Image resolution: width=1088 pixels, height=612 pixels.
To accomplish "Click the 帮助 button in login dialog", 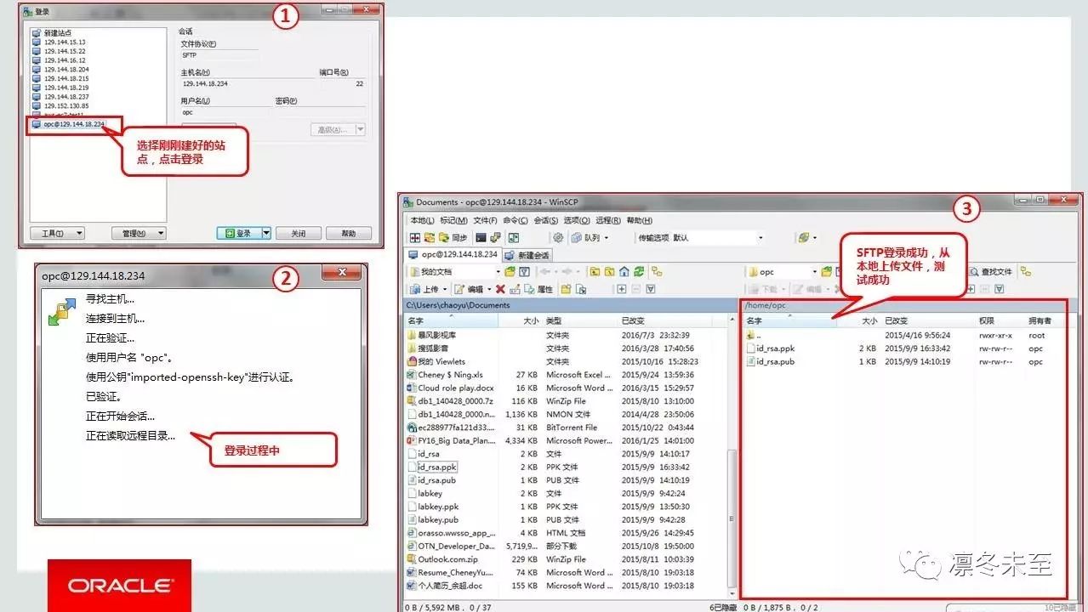I will click(x=348, y=233).
